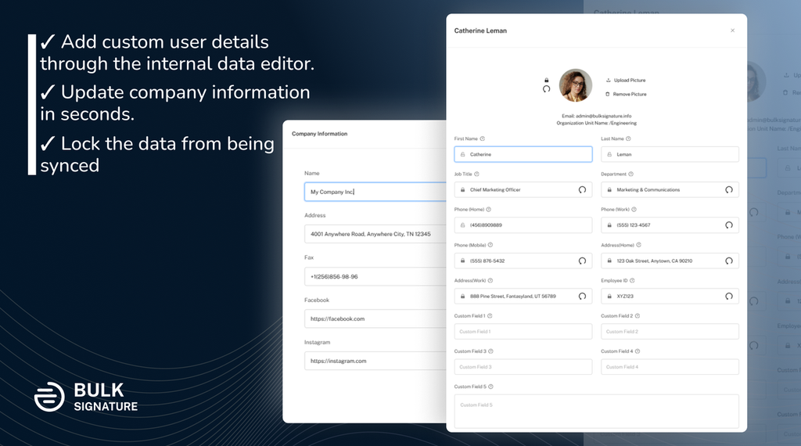
Task: Click the Fax field with +1(256)856-98-96
Action: 375,276
